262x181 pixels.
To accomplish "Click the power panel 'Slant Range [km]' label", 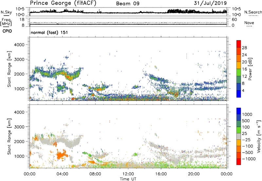I will 9,69.
